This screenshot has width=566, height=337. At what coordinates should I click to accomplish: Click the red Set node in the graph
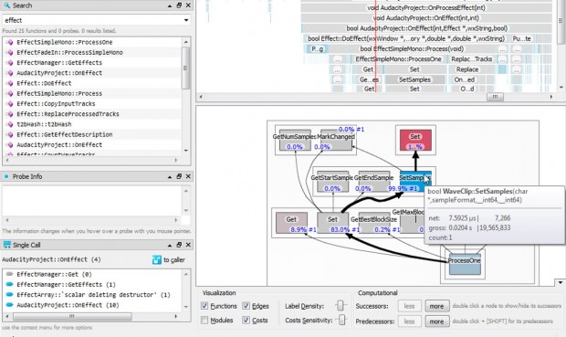(x=415, y=140)
